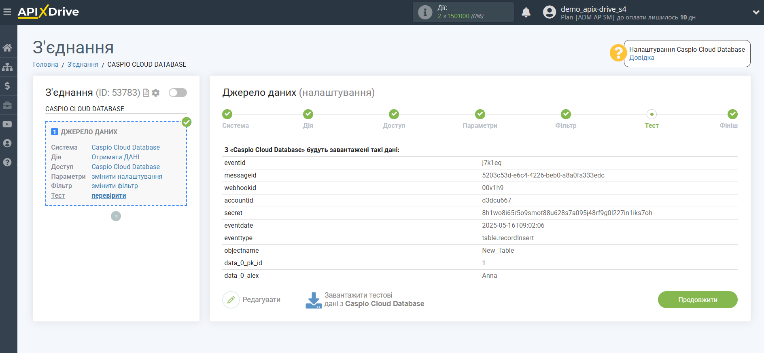Open the billing dollar sidebar icon

[7, 86]
